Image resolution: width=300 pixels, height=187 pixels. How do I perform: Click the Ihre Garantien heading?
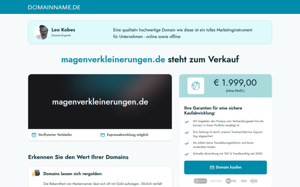(213, 111)
